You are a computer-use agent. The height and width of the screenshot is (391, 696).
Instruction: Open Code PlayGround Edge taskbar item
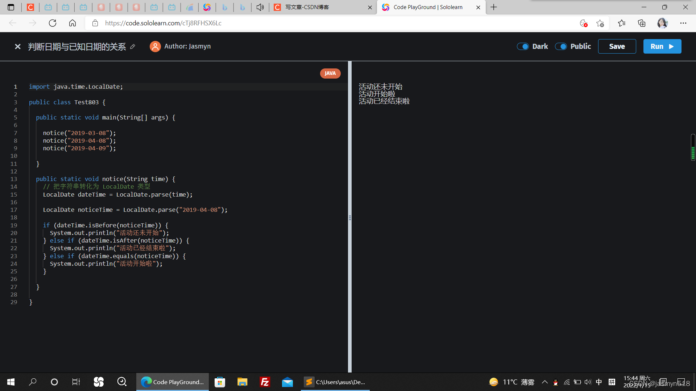tap(173, 382)
